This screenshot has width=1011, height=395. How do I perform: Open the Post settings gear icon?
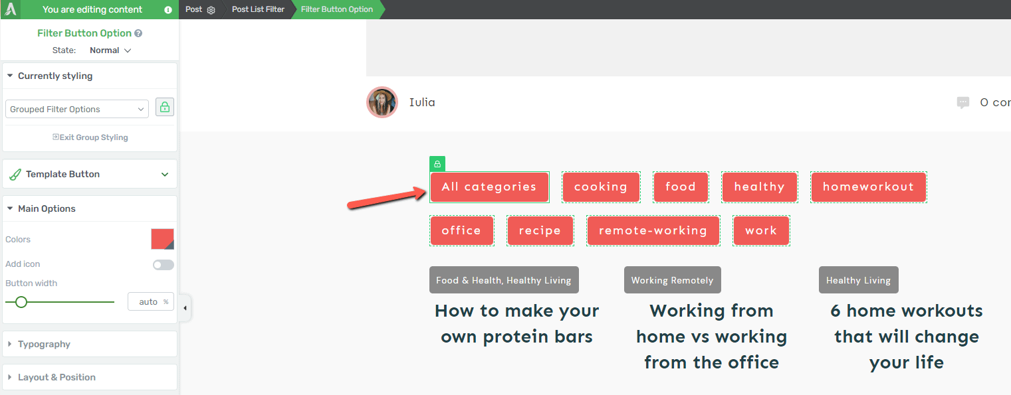coord(211,10)
